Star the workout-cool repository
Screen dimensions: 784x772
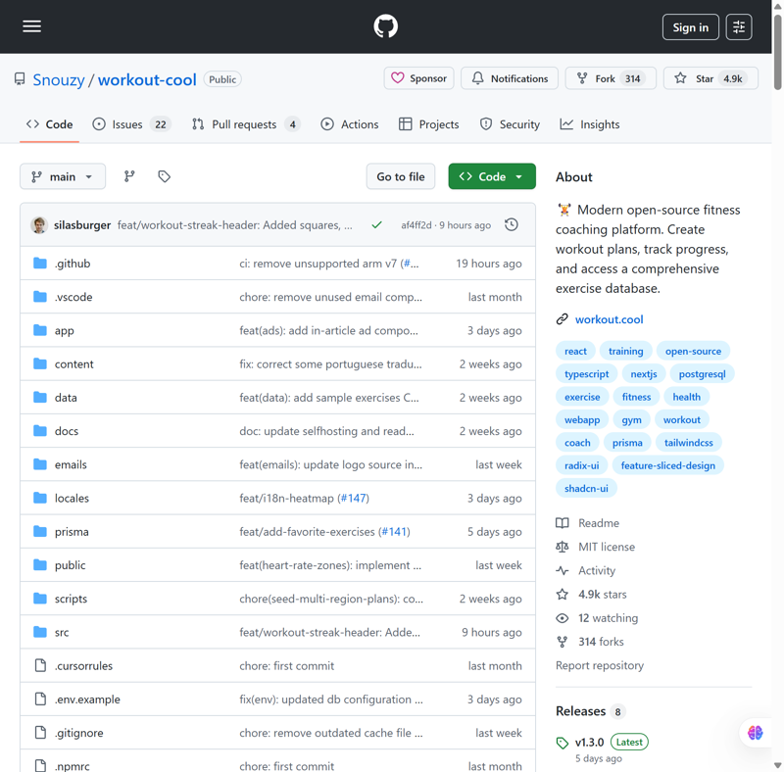[710, 78]
